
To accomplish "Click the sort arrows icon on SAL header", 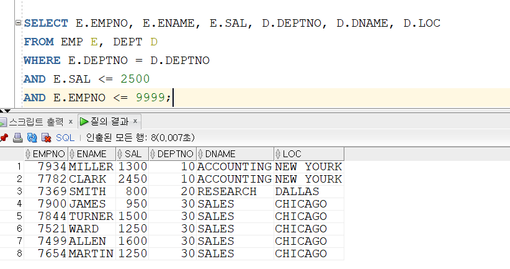I will point(120,153).
